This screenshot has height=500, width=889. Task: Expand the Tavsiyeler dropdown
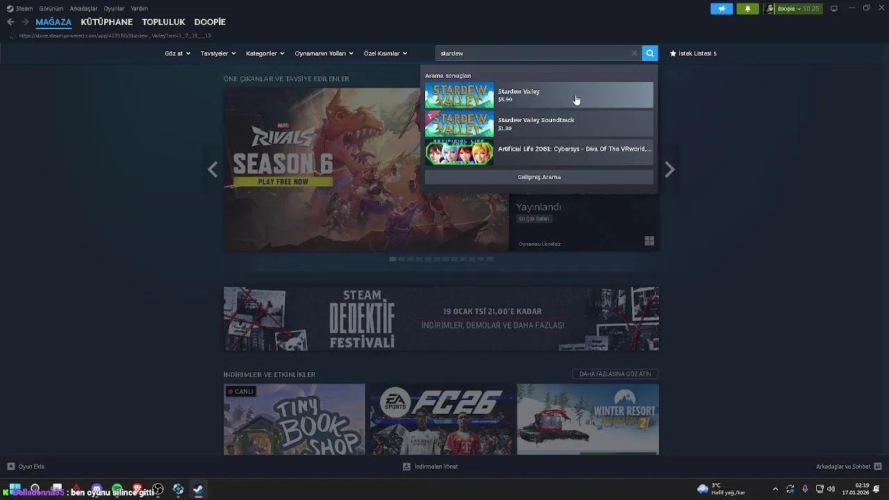click(x=218, y=53)
